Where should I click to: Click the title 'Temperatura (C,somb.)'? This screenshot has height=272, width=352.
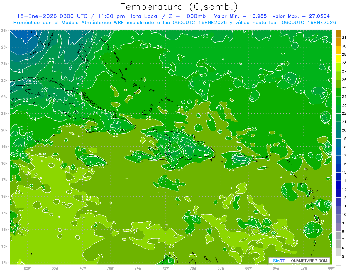(179, 7)
